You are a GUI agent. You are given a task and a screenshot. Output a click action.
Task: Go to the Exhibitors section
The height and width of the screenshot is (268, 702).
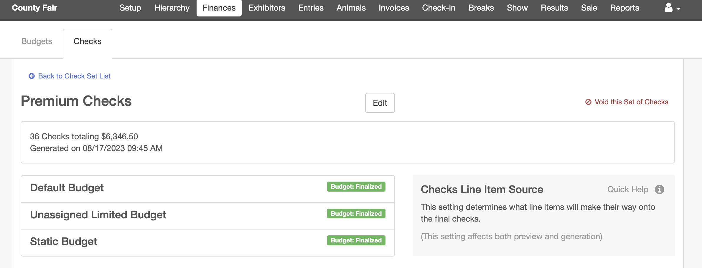click(x=267, y=8)
